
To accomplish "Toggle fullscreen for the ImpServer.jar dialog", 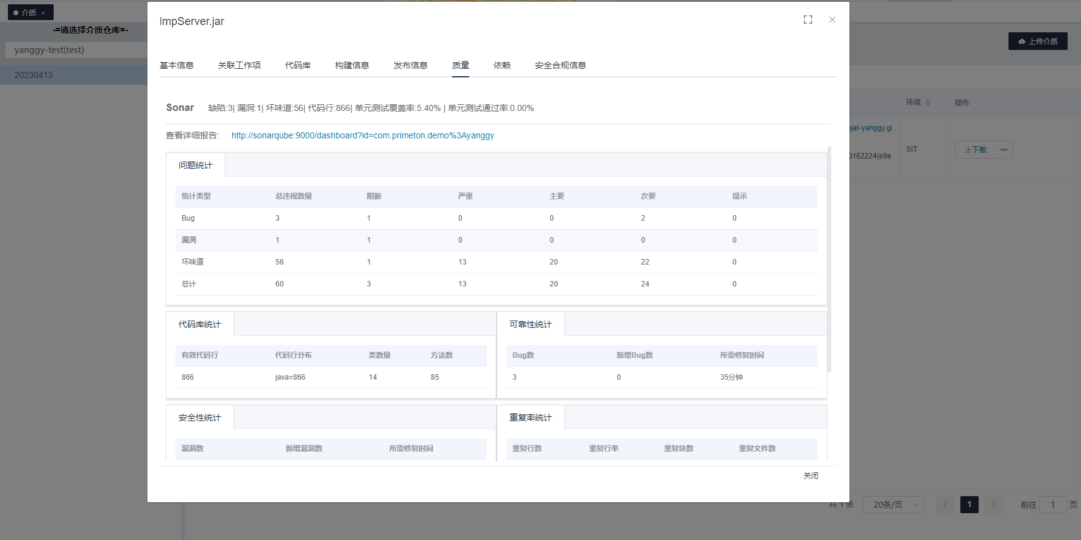I will [807, 20].
